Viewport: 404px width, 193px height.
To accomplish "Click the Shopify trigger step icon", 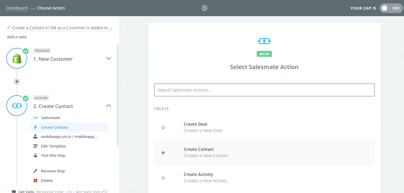I will tap(17, 58).
